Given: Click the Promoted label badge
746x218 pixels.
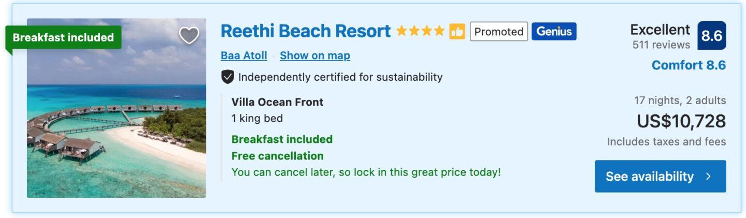Looking at the screenshot, I should pyautogui.click(x=499, y=32).
